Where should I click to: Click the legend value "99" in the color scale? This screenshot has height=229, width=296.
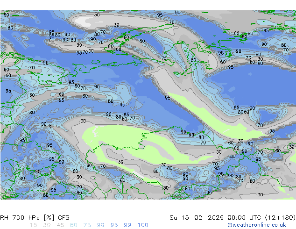[127, 225]
